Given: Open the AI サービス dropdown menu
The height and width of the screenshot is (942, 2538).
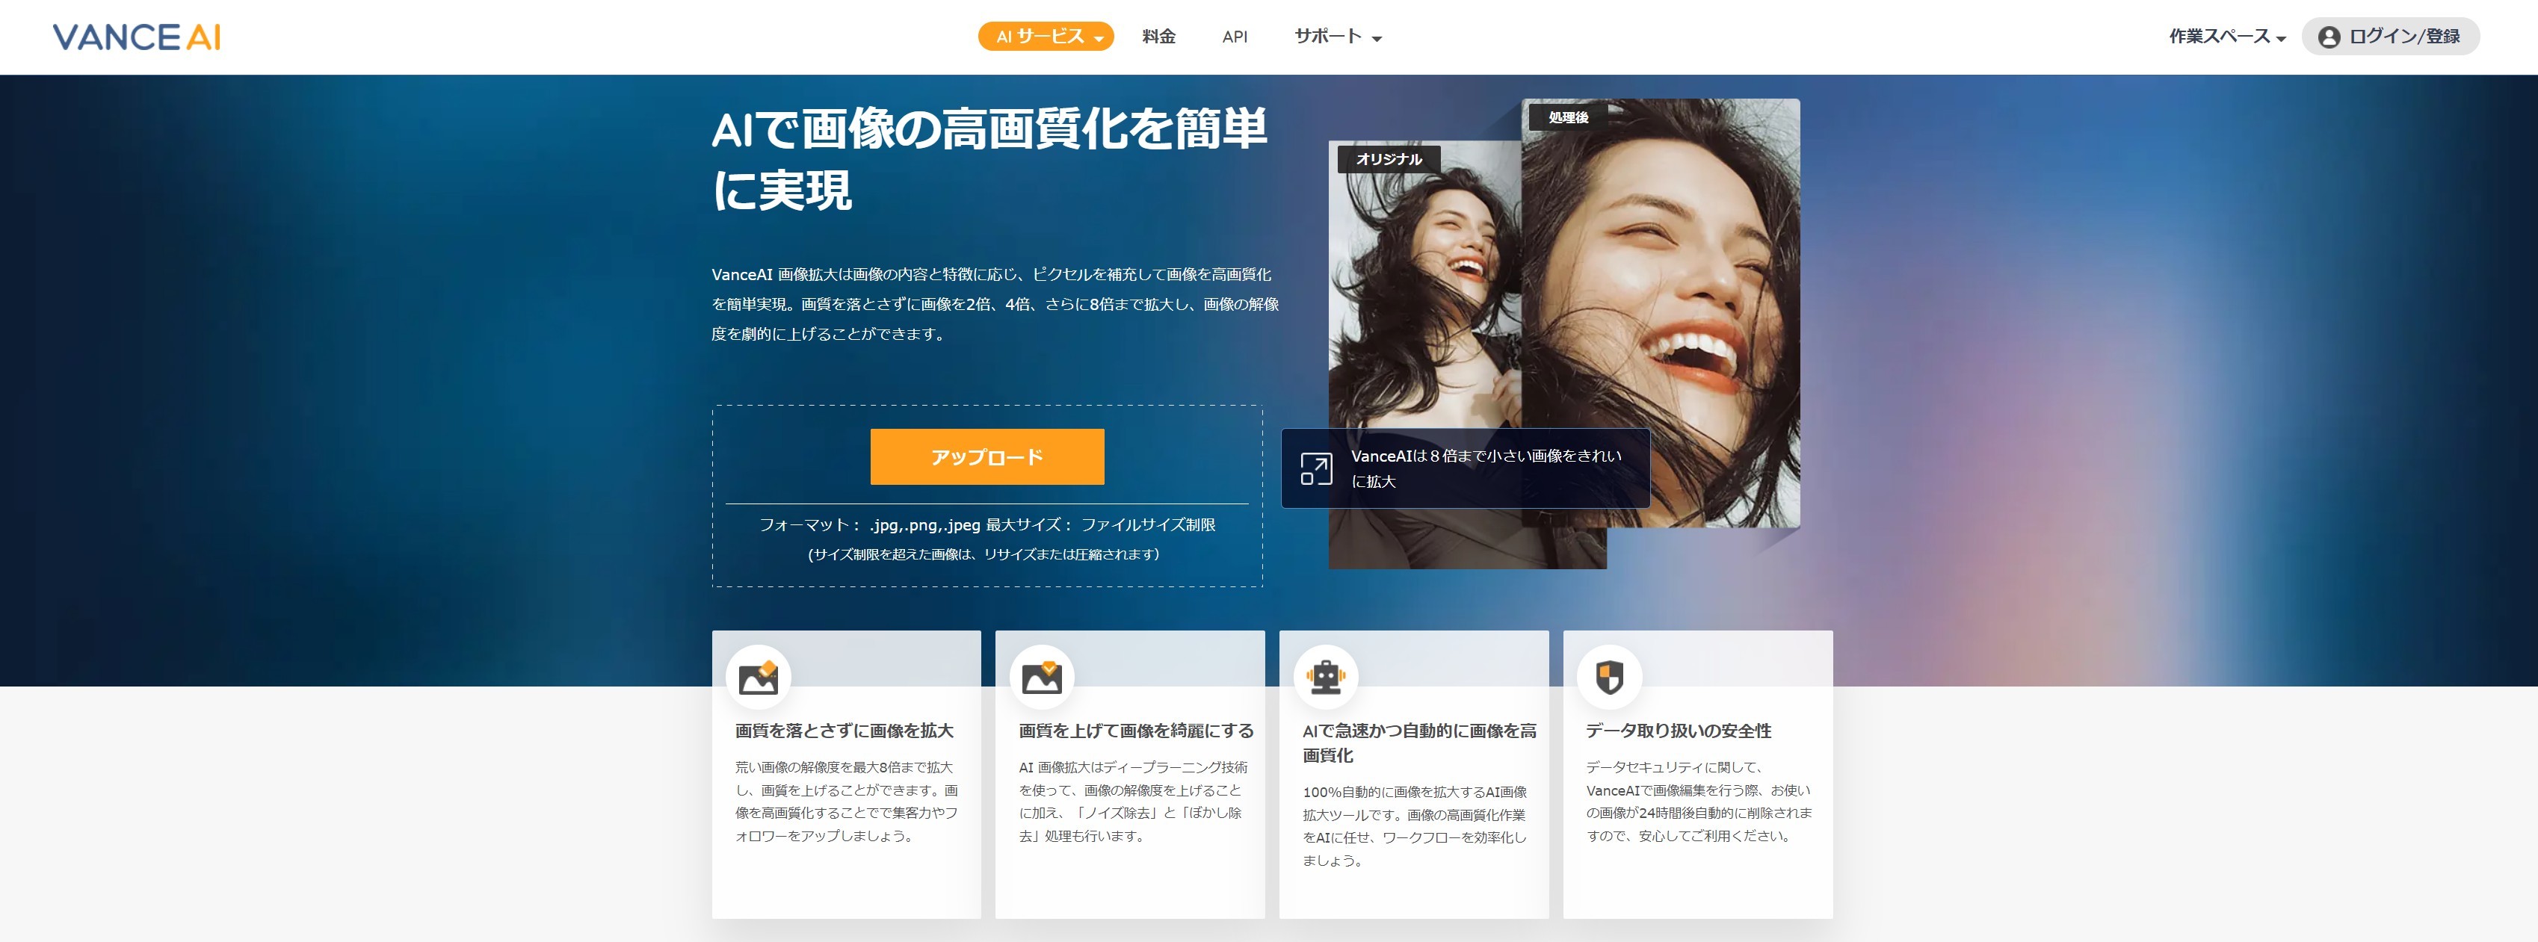Looking at the screenshot, I should (x=1046, y=37).
